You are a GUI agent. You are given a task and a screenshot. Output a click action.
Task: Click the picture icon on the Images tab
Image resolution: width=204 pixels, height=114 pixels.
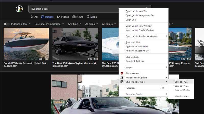tap(43, 17)
